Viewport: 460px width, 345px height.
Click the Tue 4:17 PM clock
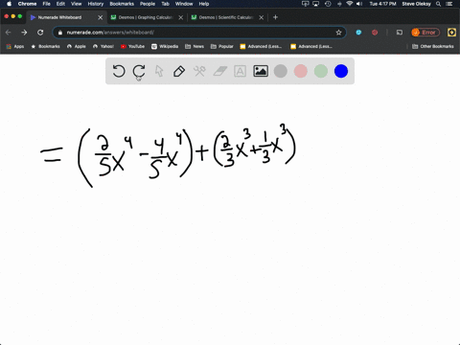click(382, 4)
